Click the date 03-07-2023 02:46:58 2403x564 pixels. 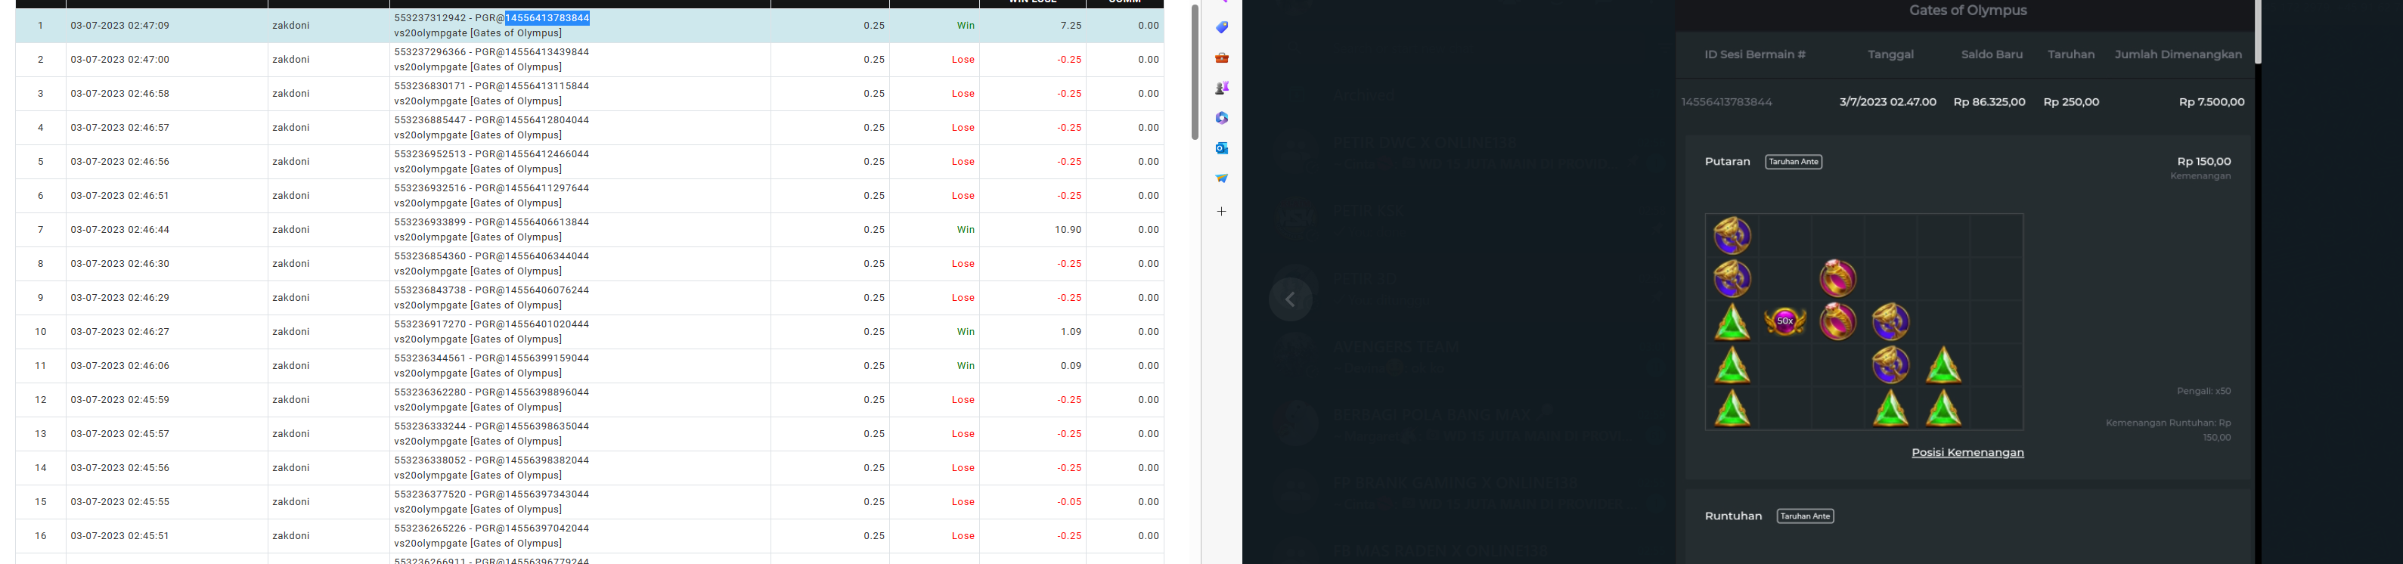pyautogui.click(x=119, y=93)
